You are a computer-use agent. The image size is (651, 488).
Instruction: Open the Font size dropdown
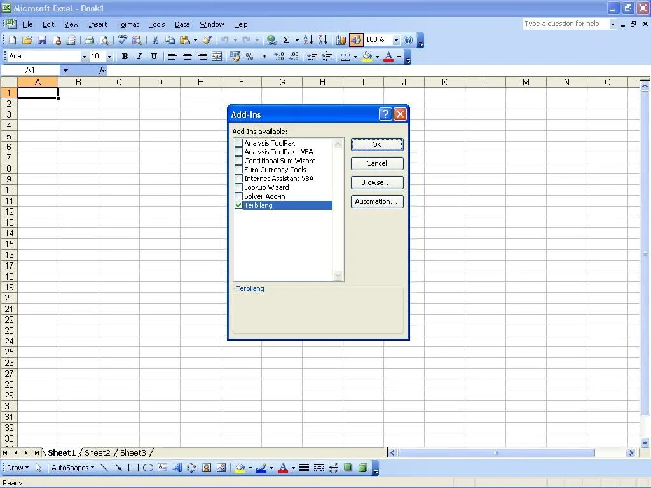coord(109,57)
